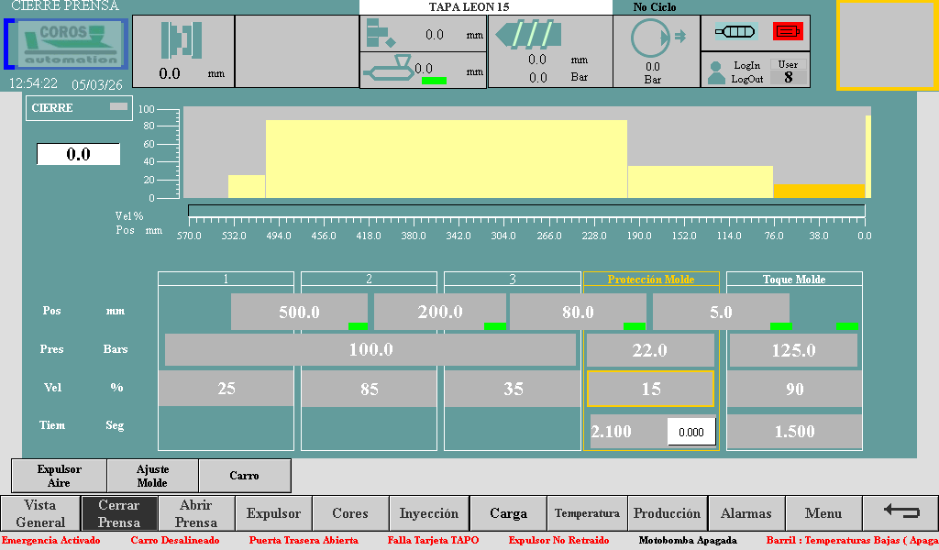Screen dimensions: 939x550
Task: Toggle green indicator under position 500.0
Action: click(x=358, y=326)
